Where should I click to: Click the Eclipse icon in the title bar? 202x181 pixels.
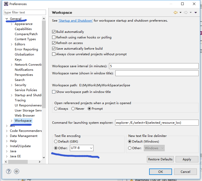point(6,4)
